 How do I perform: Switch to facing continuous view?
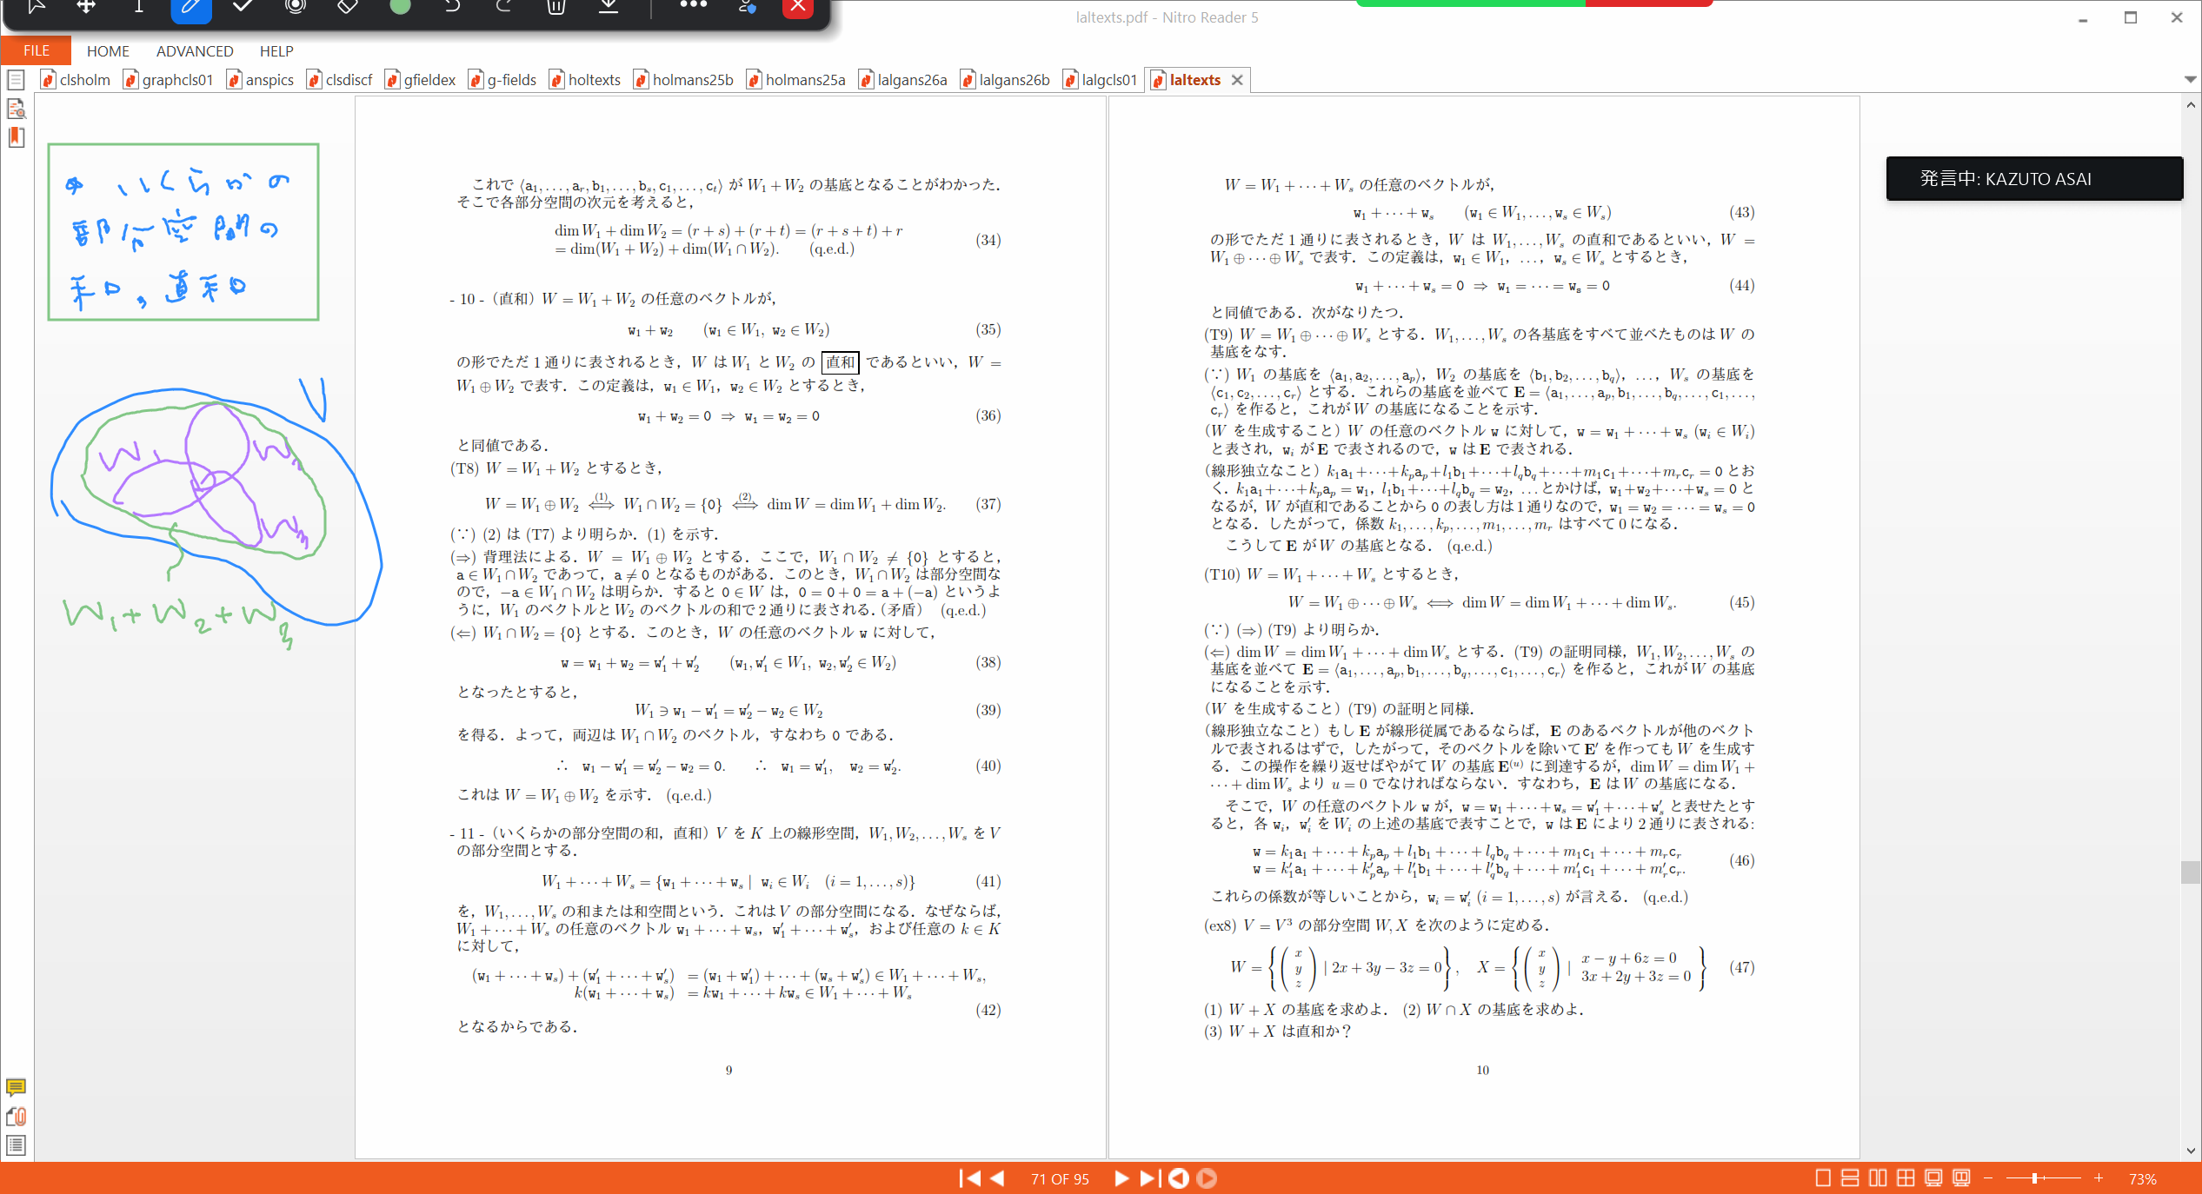[x=1906, y=1178]
